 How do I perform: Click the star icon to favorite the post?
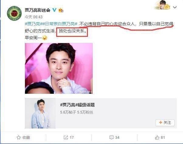(19, 138)
